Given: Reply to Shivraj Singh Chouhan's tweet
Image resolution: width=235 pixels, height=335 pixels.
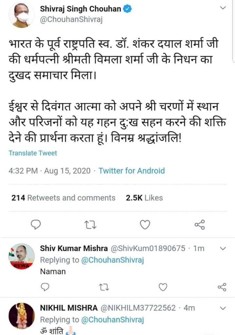Looking at the screenshot, I should (35, 224).
